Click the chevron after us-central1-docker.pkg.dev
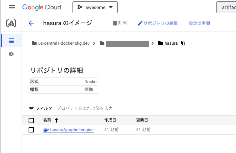This screenshot has width=236, height=153. click(x=94, y=43)
